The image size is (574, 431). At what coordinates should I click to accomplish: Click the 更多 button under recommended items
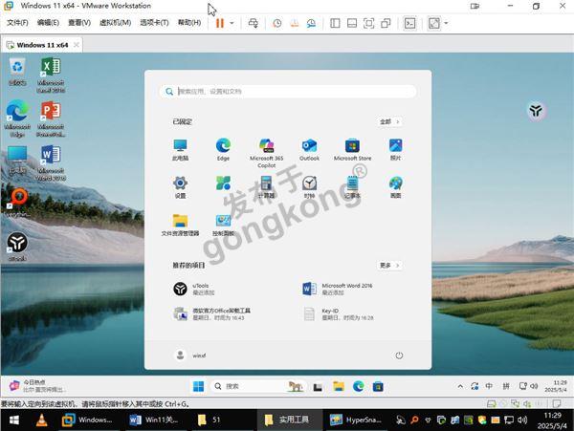pos(389,266)
